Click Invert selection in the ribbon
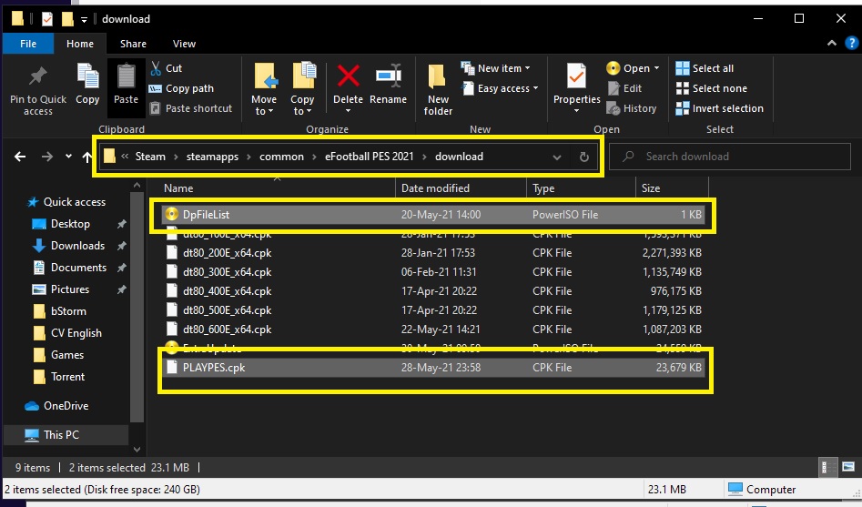The image size is (862, 507). click(720, 108)
